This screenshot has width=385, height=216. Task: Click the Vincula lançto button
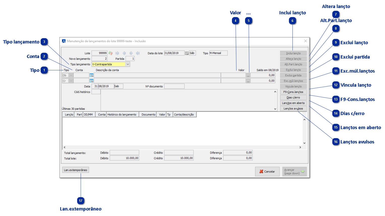coord(293,86)
